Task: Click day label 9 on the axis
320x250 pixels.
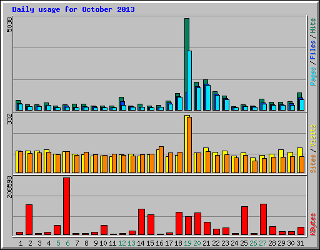Action: pyautogui.click(x=96, y=243)
